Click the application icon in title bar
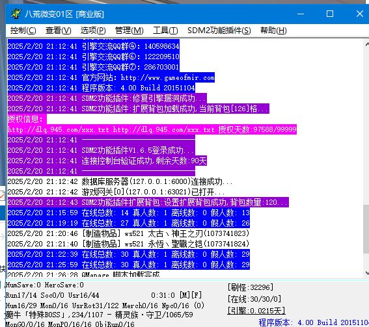The width and height of the screenshot is (369, 327). (x=16, y=14)
